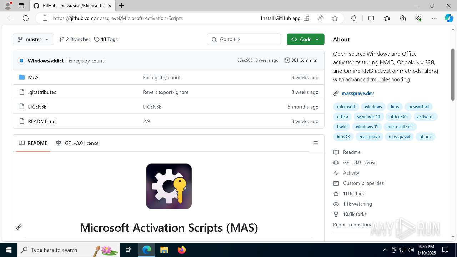The image size is (457, 257).
Task: Open Custom properties link
Action: pyautogui.click(x=358, y=183)
